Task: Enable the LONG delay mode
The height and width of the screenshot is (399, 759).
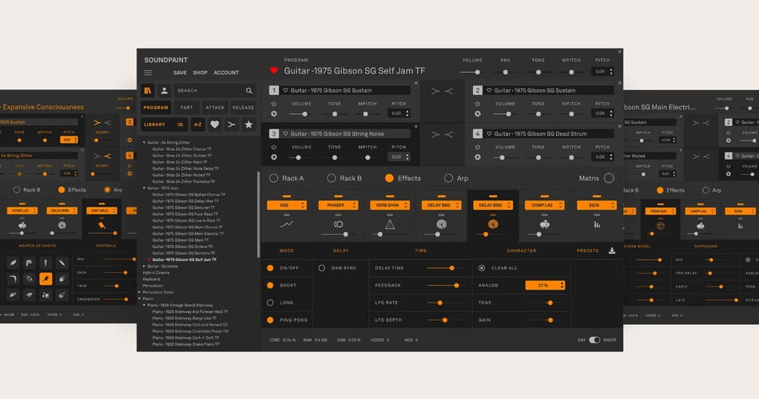Action: click(270, 302)
